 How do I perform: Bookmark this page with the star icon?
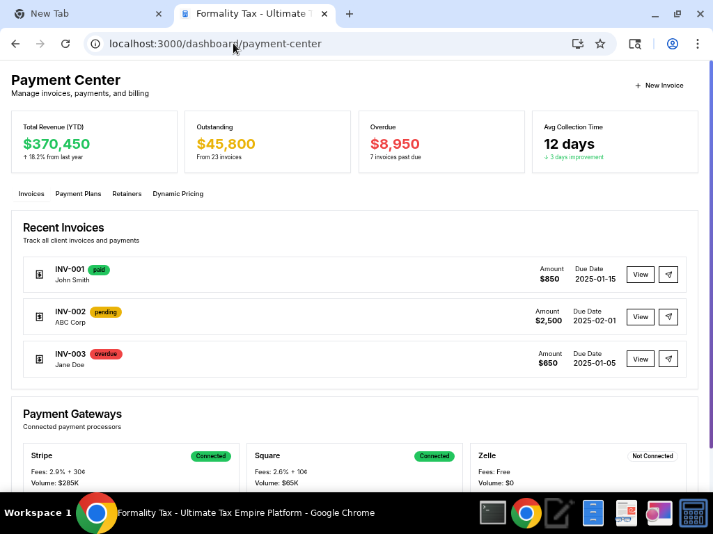pyautogui.click(x=600, y=44)
